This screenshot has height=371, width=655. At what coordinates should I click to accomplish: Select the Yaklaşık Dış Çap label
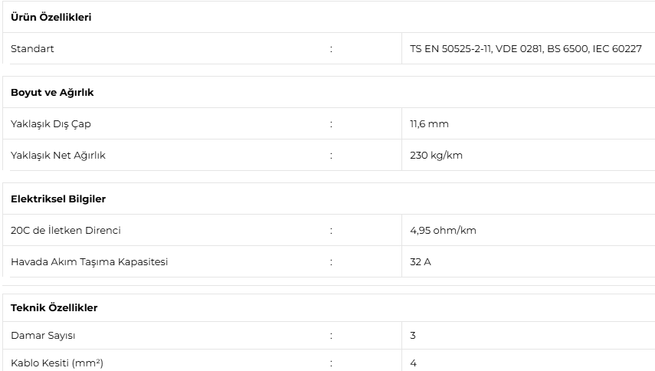51,124
